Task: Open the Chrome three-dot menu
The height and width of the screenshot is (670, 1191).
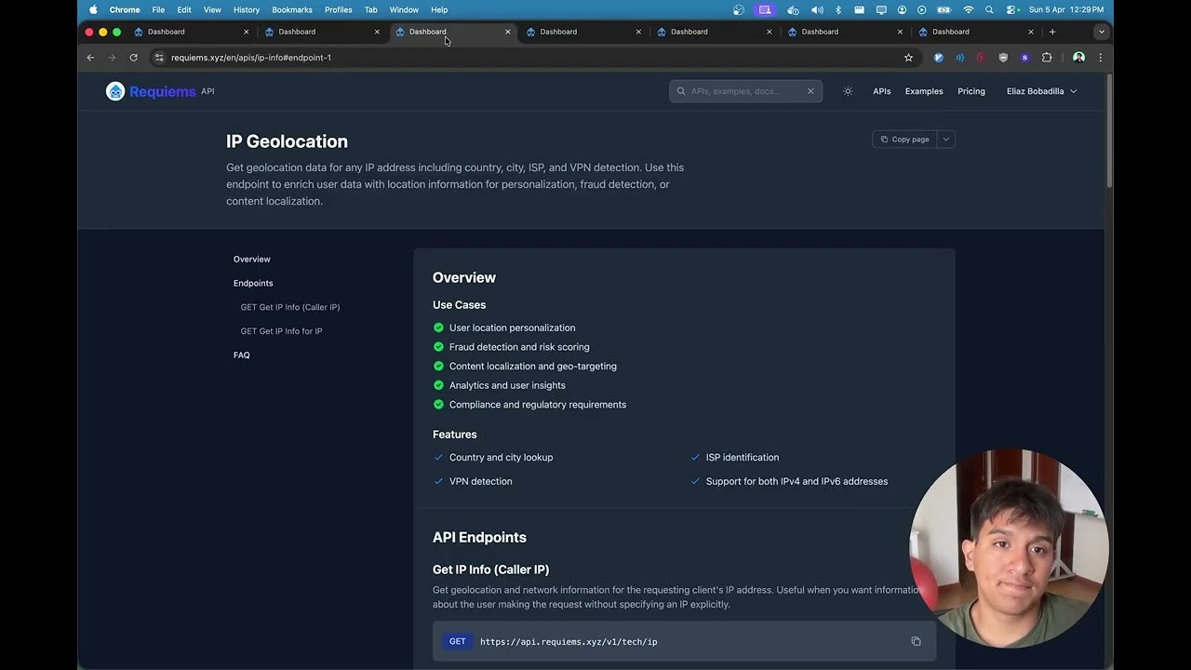Action: coord(1101,57)
